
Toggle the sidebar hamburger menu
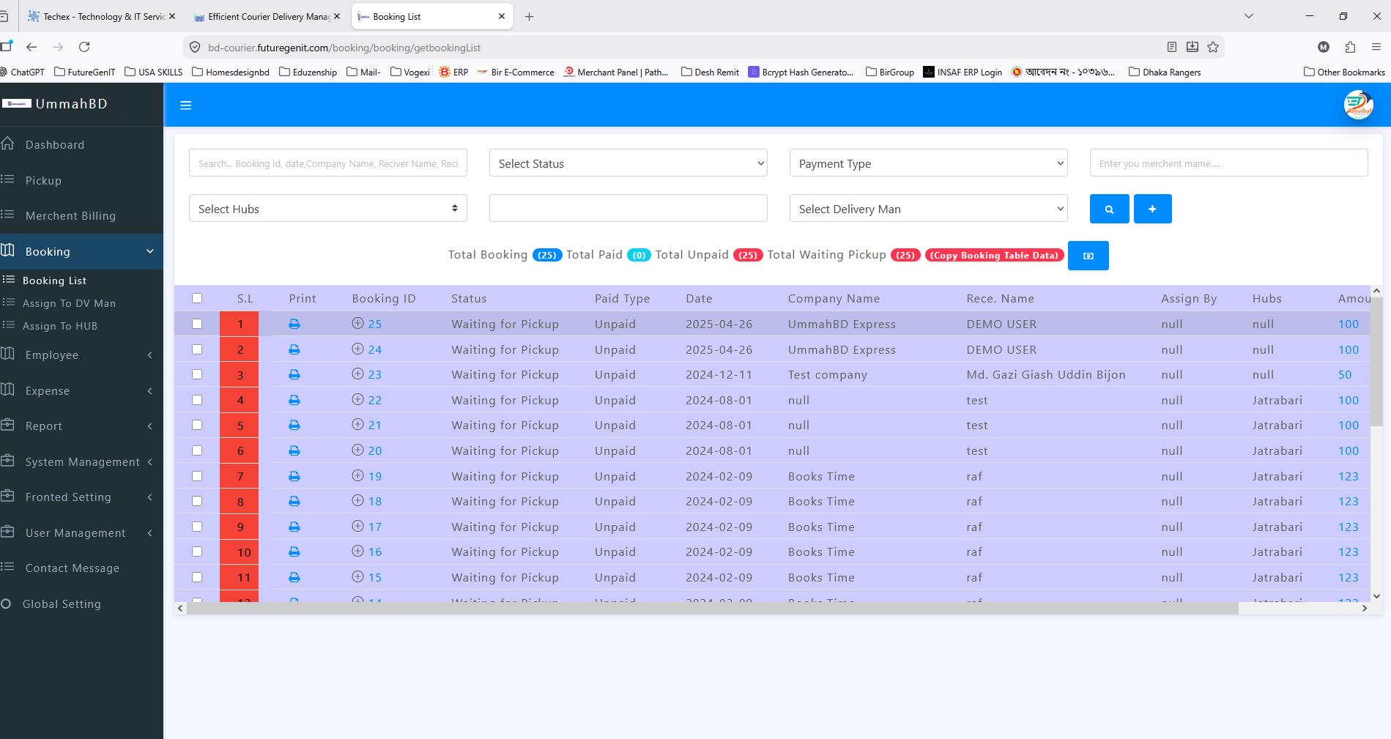[x=186, y=105]
